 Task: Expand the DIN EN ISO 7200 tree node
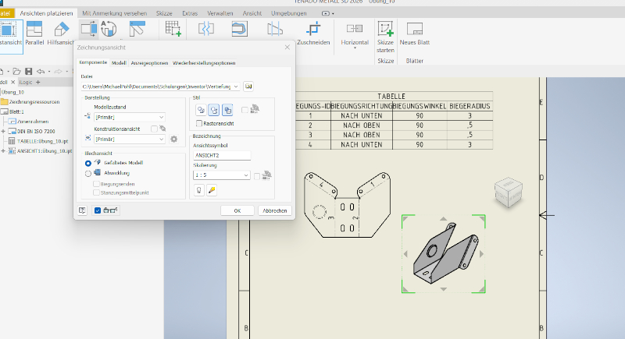(3, 131)
